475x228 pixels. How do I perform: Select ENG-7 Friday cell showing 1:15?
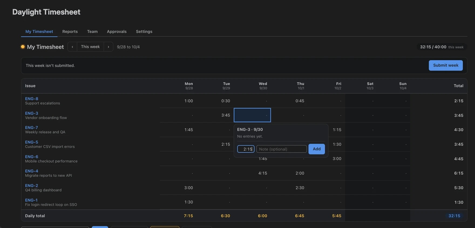(x=337, y=130)
